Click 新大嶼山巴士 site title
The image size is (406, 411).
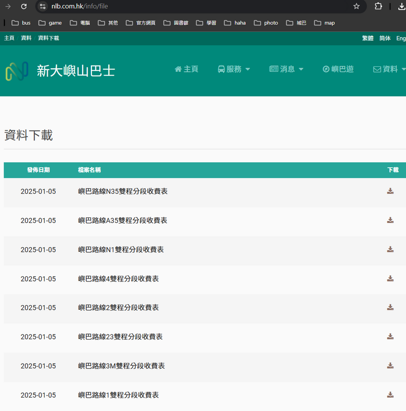point(76,71)
